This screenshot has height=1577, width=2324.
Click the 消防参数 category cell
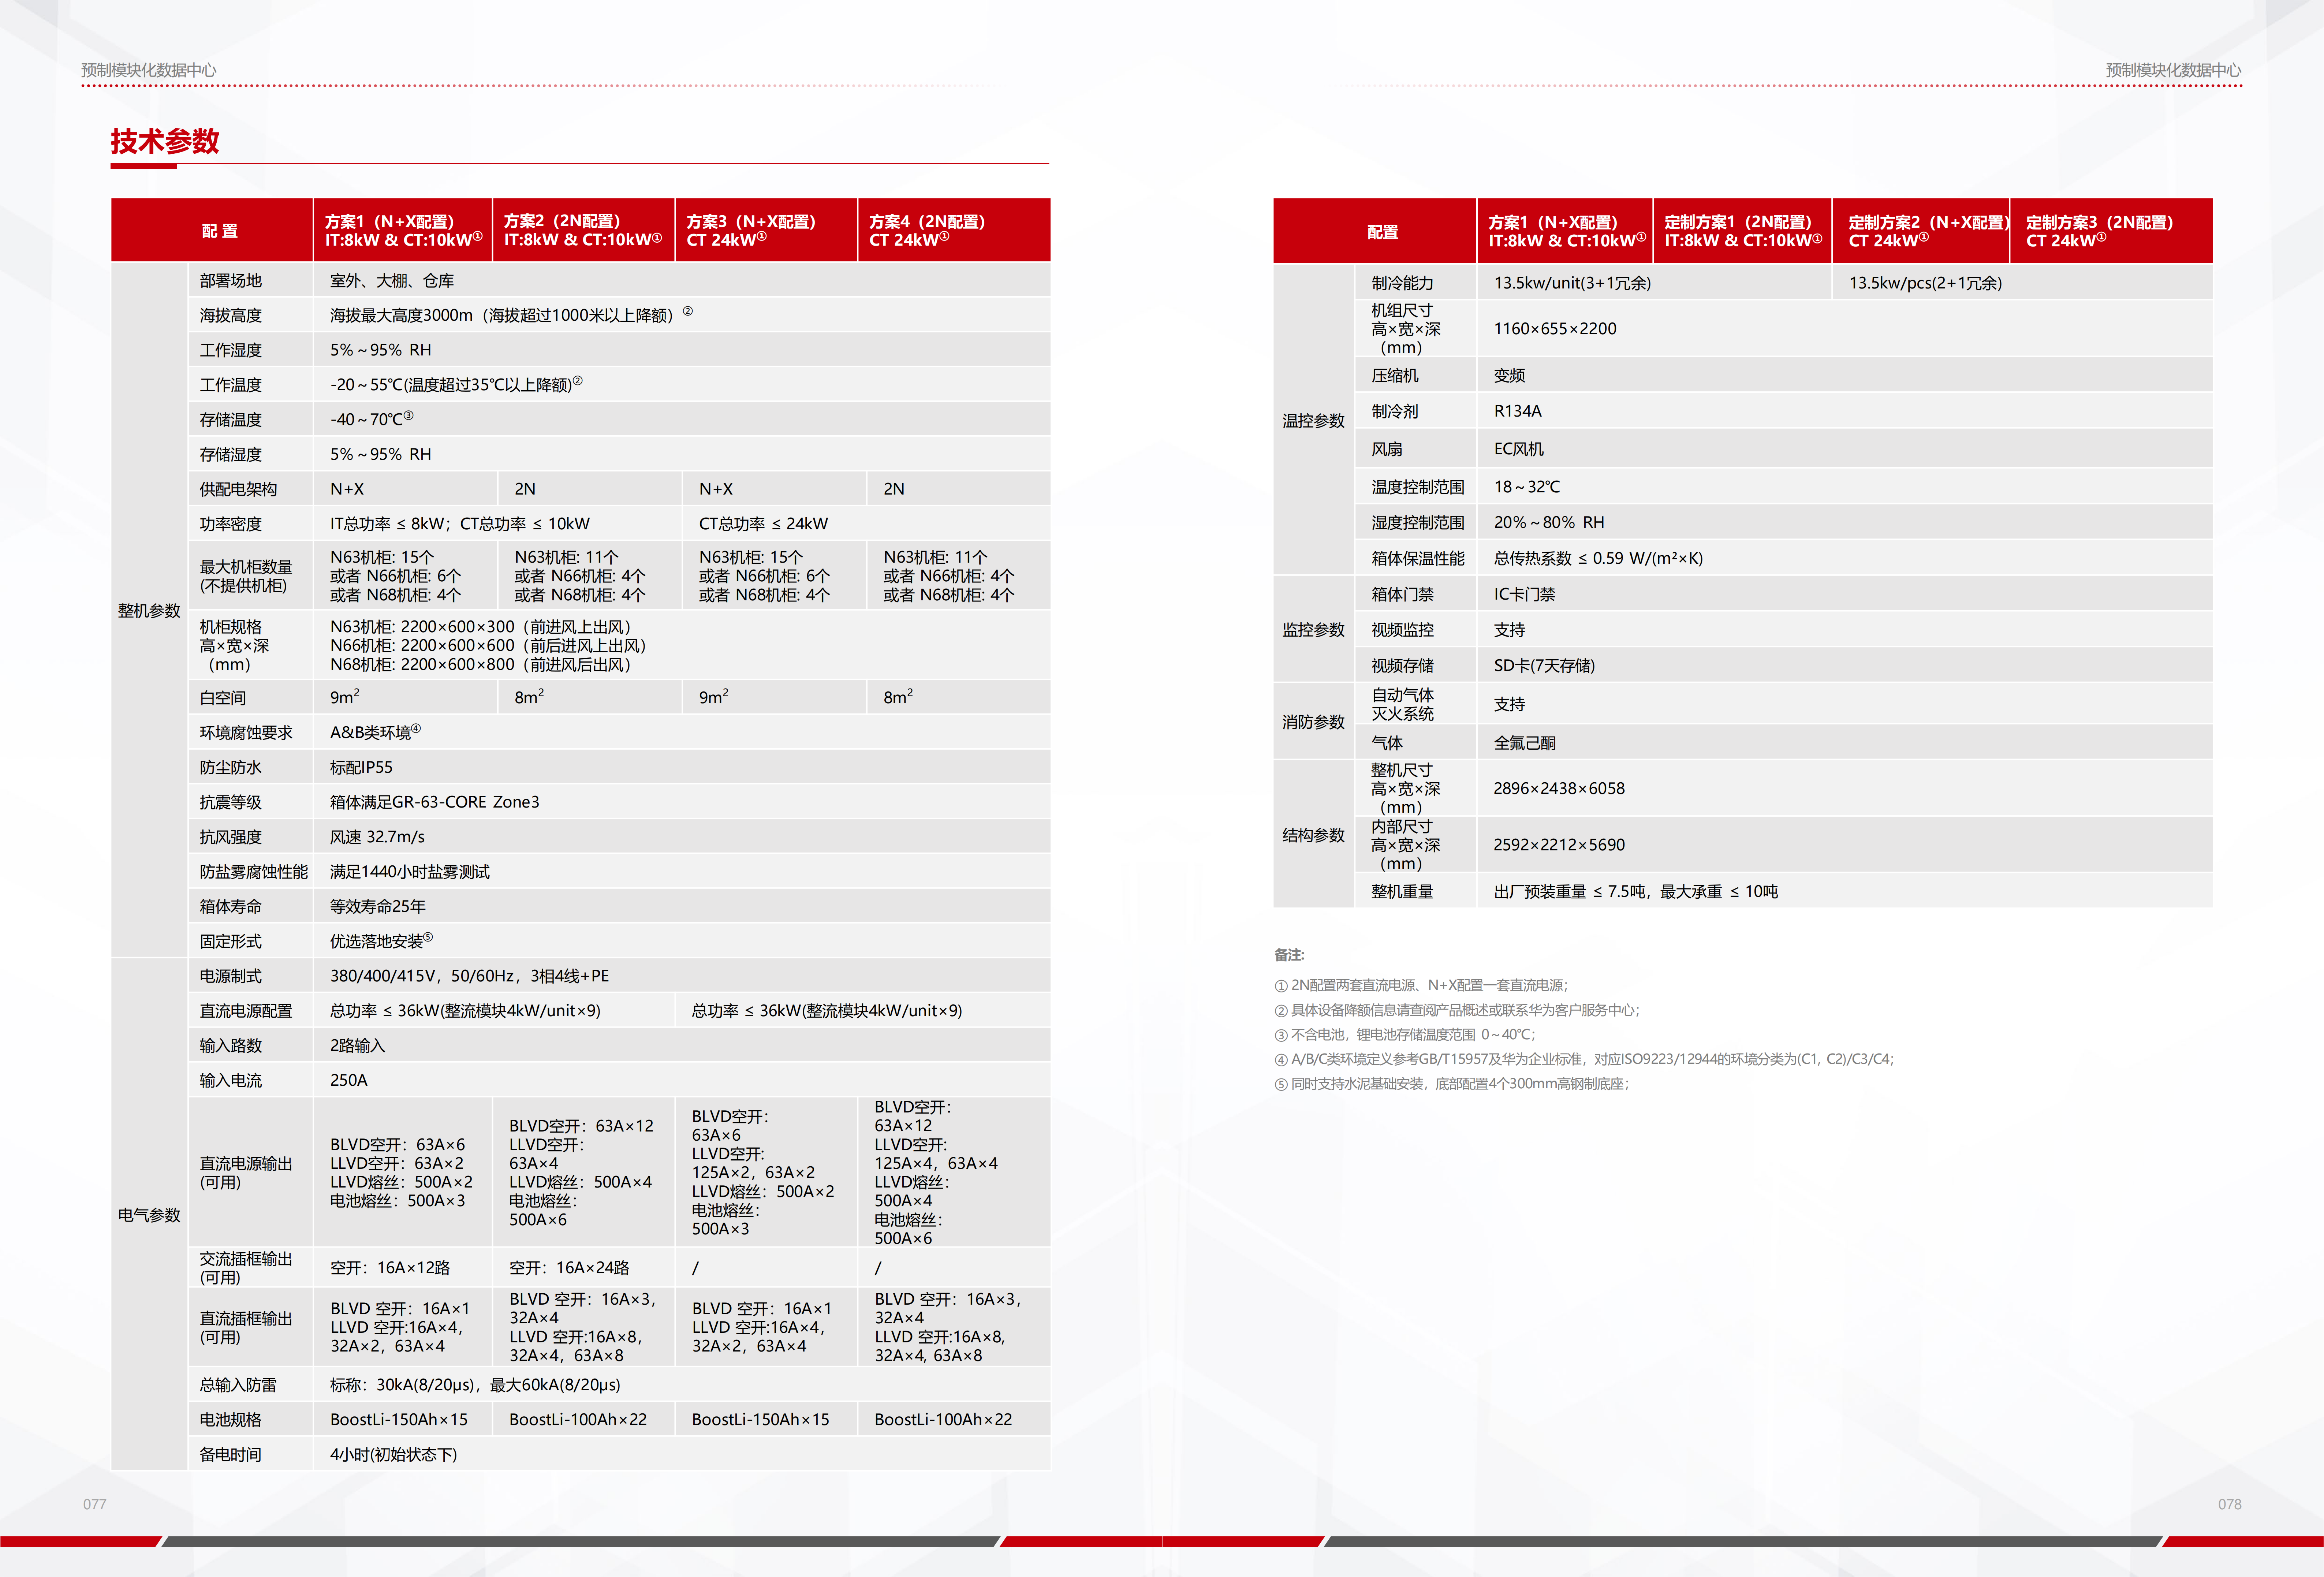pos(1314,722)
